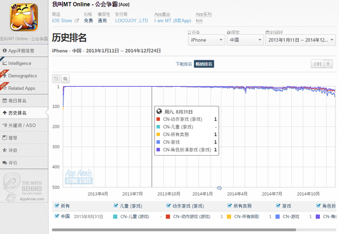Click the CN-所有类别 yellow legend swatch

tap(229, 217)
